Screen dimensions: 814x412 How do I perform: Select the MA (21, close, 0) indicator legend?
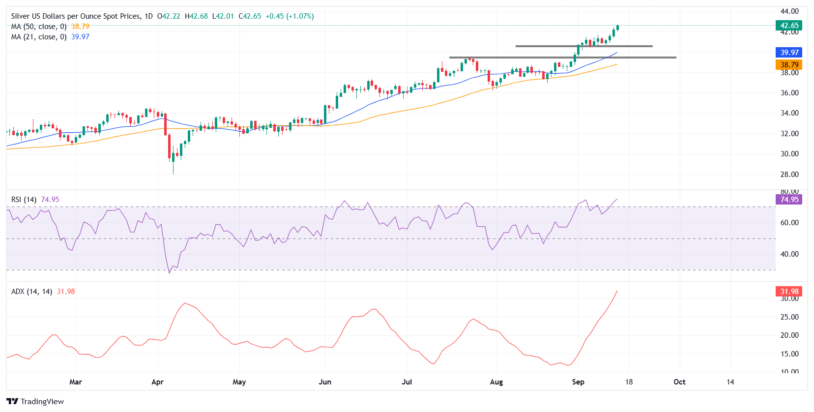click(39, 37)
